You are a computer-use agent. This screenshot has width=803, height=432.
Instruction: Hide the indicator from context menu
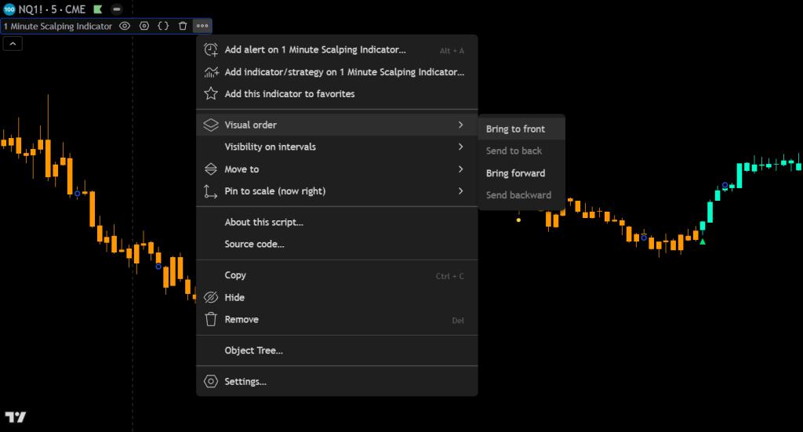pos(234,297)
